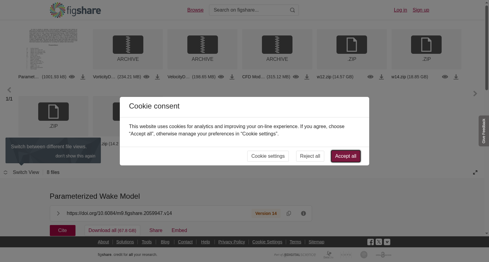This screenshot has height=262, width=489.
Task: Preview w14.zip with eye icon
Action: click(x=445, y=77)
